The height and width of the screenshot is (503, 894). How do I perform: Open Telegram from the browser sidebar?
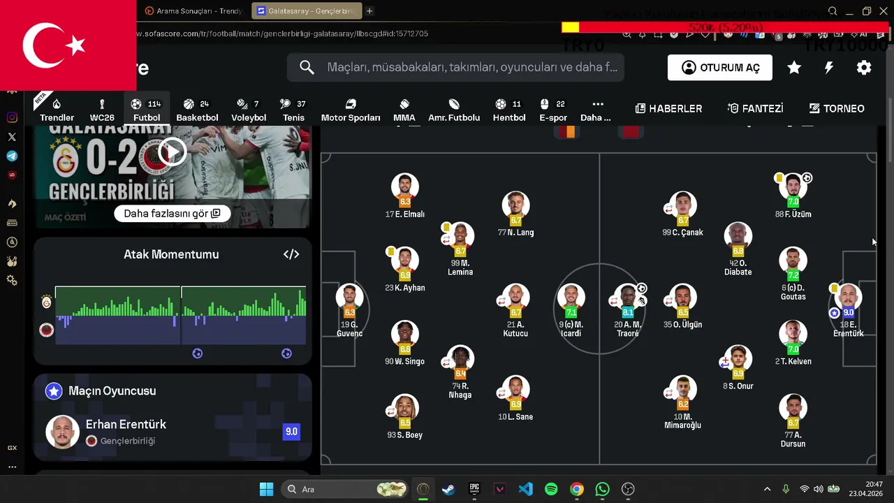coord(12,156)
